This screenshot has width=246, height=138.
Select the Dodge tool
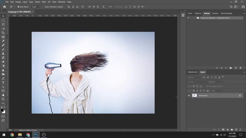pyautogui.click(x=3, y=74)
